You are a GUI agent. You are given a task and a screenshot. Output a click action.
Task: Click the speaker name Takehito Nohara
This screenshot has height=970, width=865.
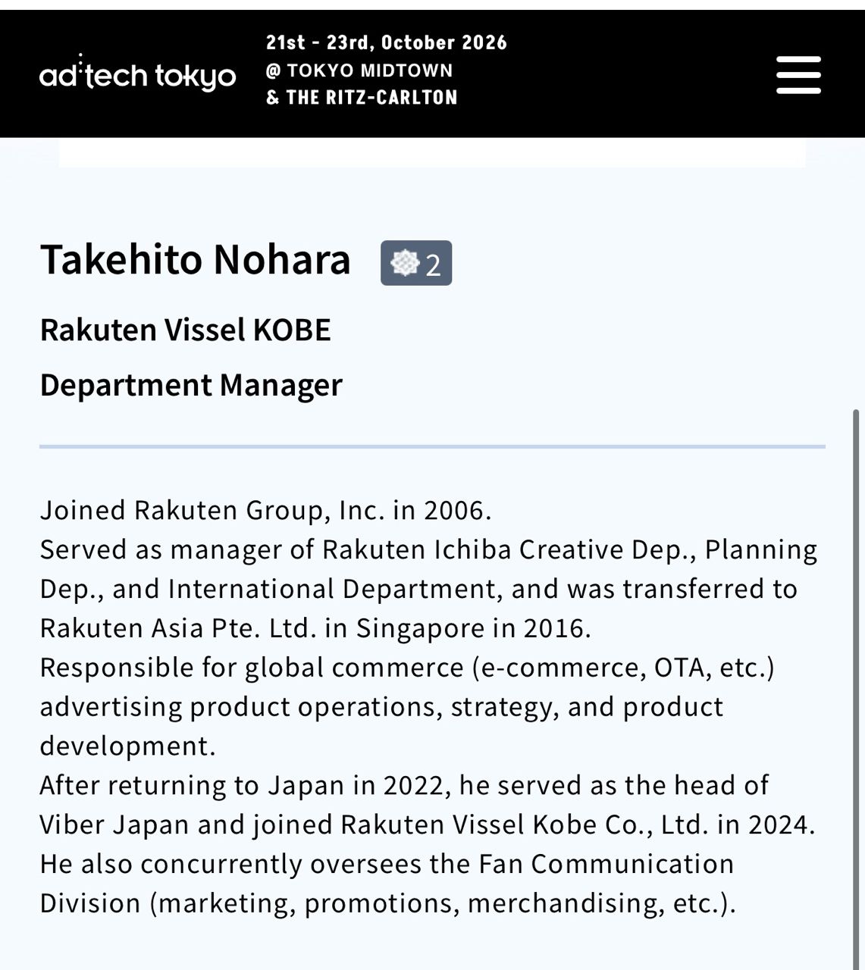point(195,260)
